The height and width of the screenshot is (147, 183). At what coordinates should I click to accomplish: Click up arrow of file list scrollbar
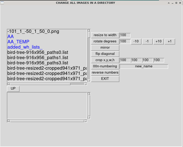tap(89, 31)
